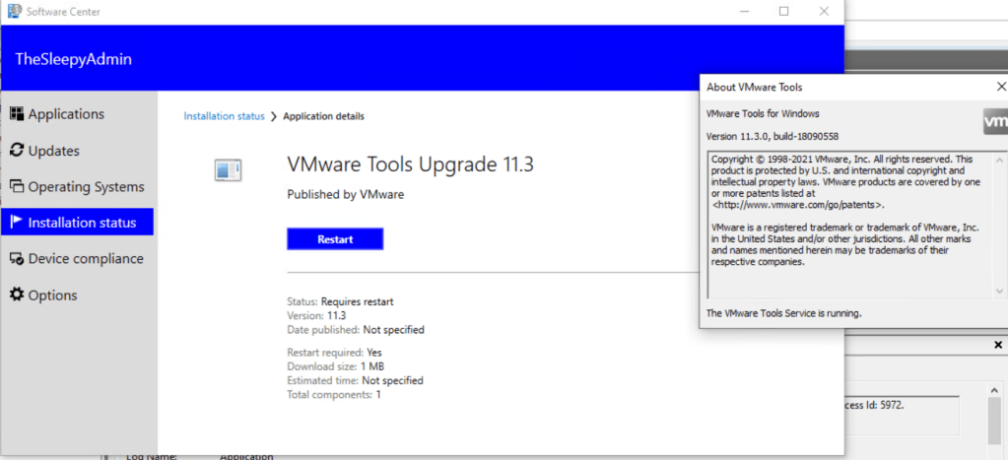Click the breadcrumb chevron after Installation status

(274, 116)
